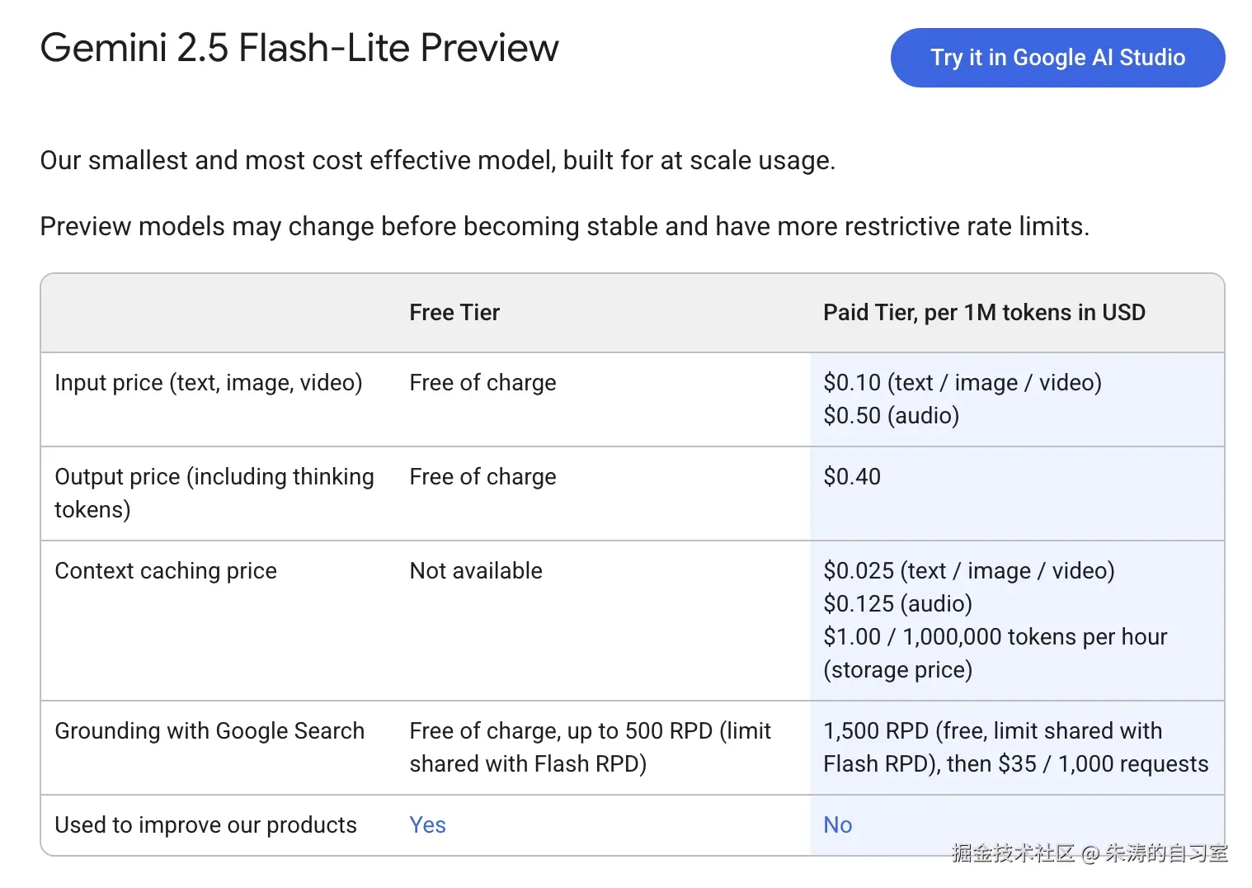The height and width of the screenshot is (888, 1252).
Task: Open the Yes link in Free Tier column
Action: click(427, 824)
